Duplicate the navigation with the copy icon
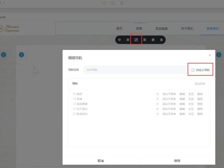The image size is (224, 168). coord(153,40)
